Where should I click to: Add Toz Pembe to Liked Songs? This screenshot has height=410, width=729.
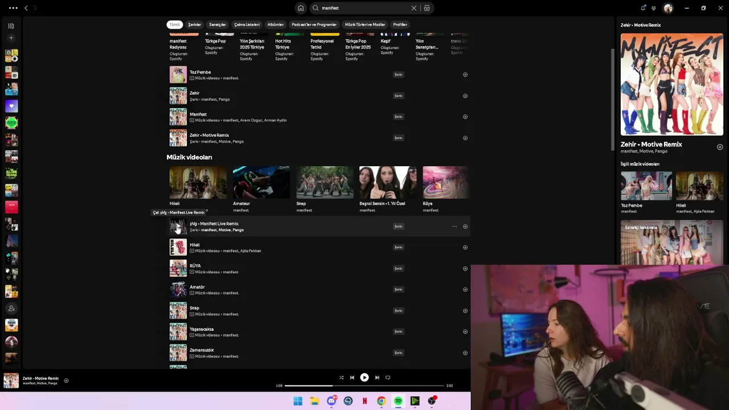(x=465, y=75)
